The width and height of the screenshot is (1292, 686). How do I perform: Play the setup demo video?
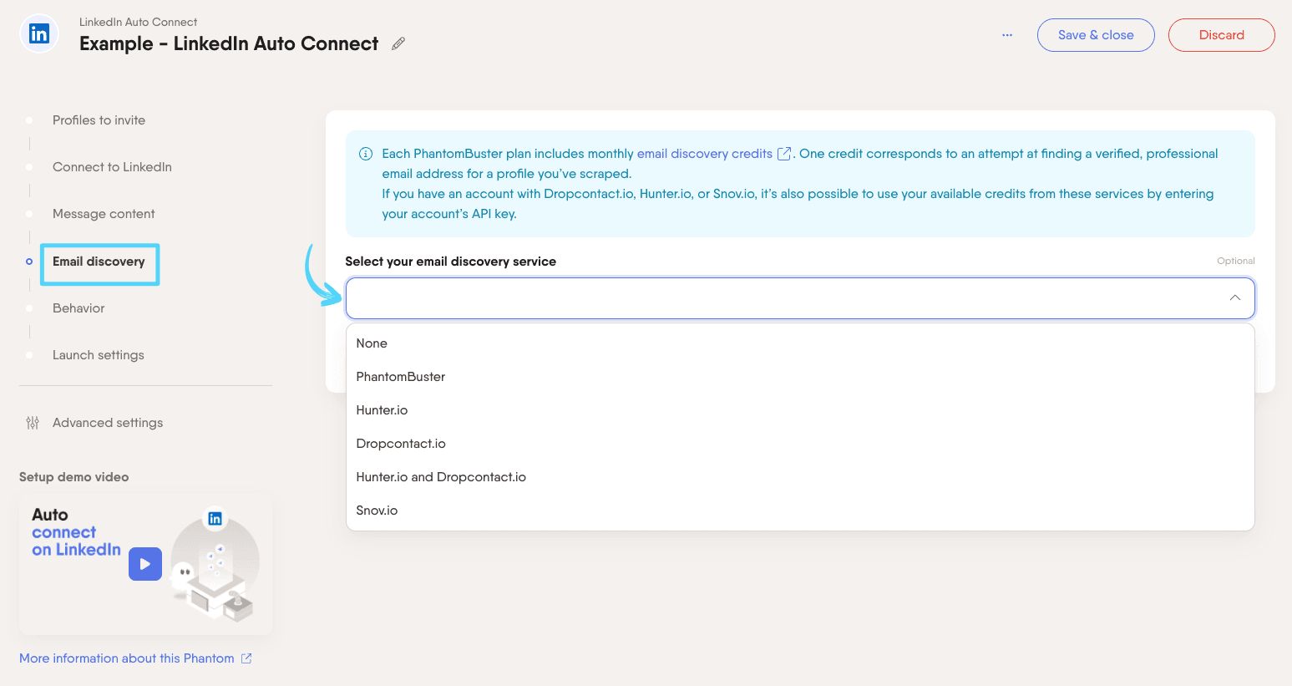pos(145,564)
